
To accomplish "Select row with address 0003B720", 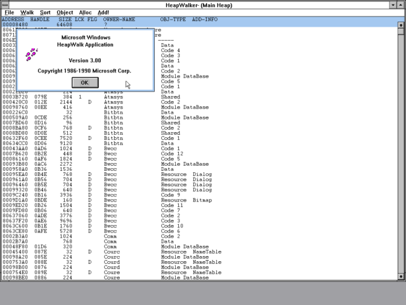I will pyautogui.click(x=199, y=97).
